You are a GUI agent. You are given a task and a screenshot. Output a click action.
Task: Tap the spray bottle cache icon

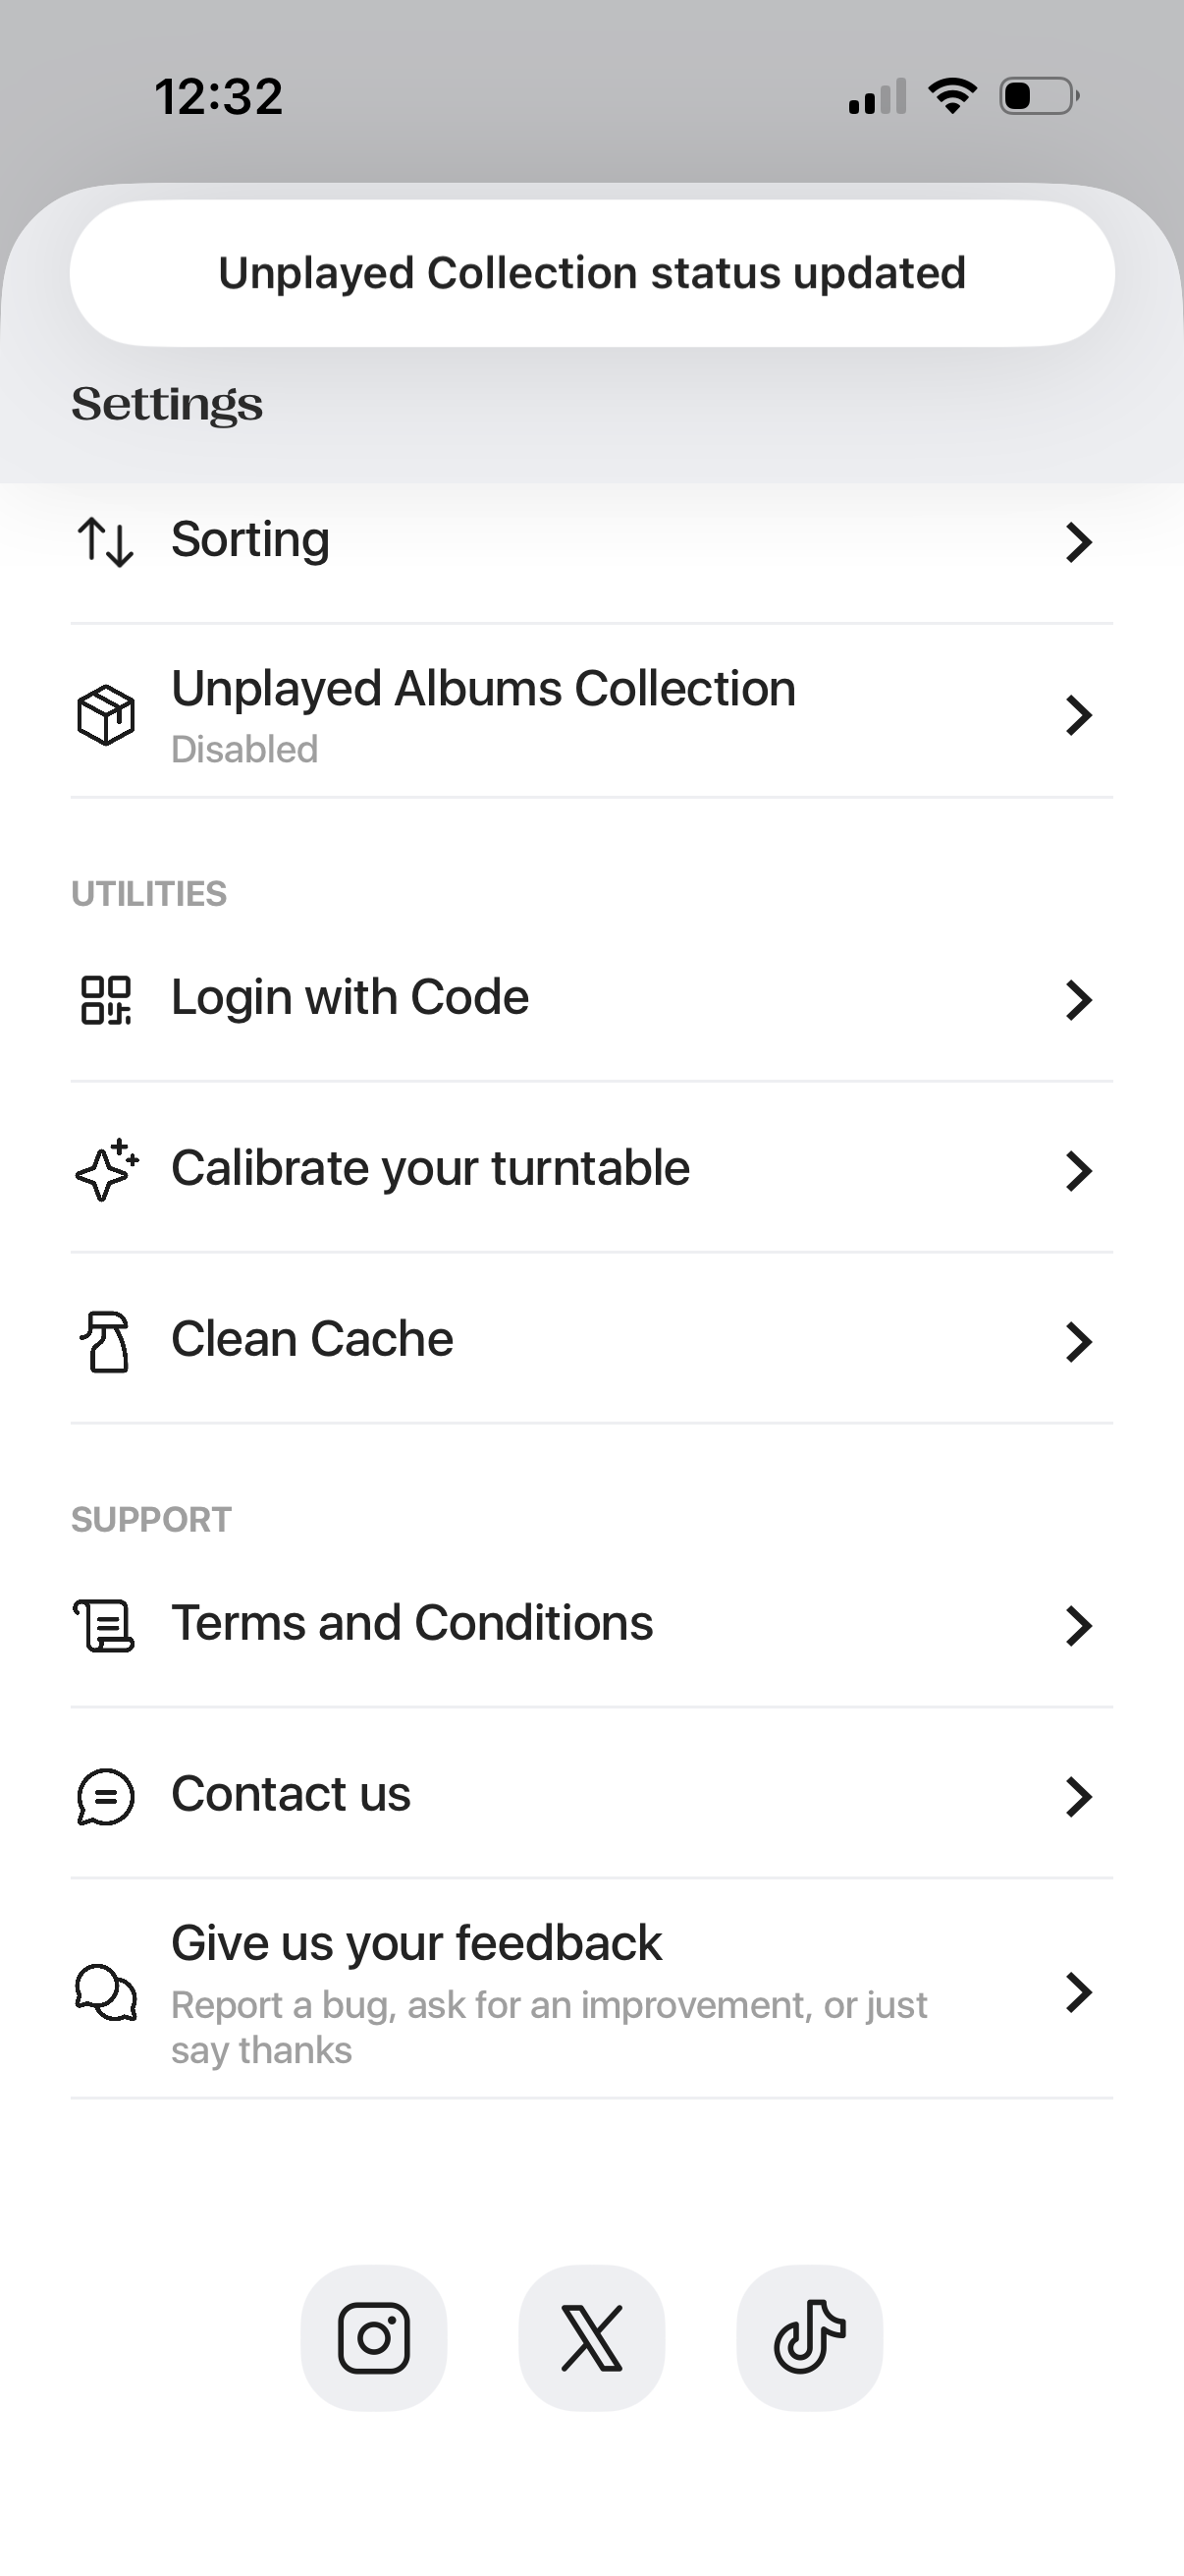tap(106, 1341)
